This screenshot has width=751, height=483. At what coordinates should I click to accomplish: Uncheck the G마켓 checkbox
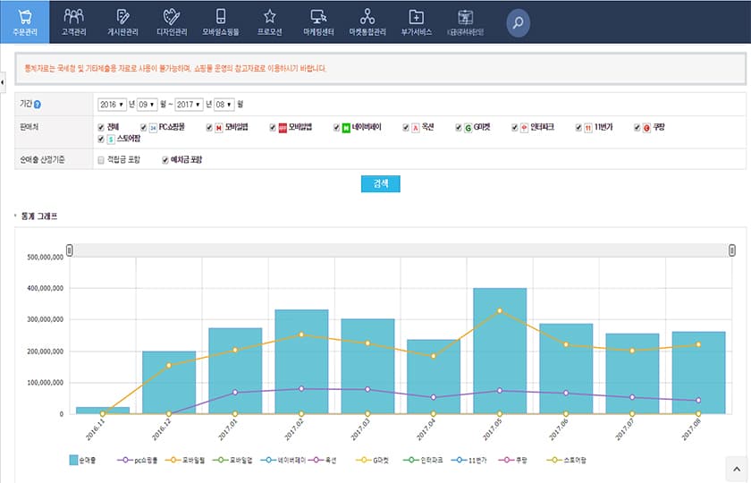[459, 127]
